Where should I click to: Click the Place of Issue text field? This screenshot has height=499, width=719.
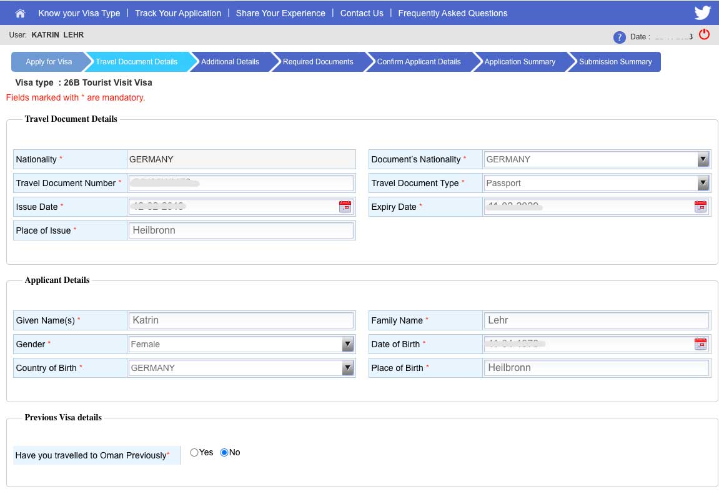241,230
